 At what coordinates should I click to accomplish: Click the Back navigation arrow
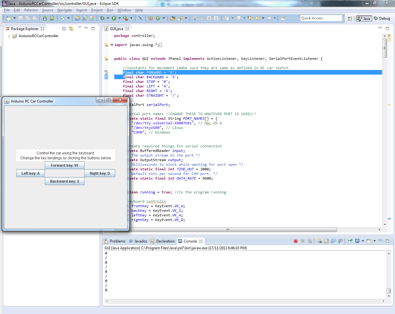pos(257,18)
